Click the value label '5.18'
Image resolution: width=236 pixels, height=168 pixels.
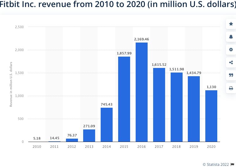37,138
